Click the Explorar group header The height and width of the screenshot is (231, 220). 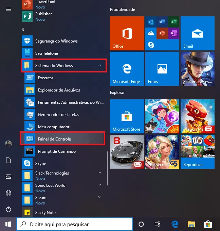117,93
